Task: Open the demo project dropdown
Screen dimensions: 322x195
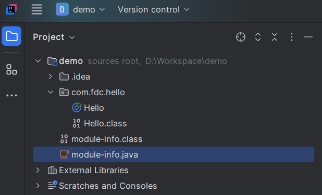Action: pyautogui.click(x=80, y=9)
